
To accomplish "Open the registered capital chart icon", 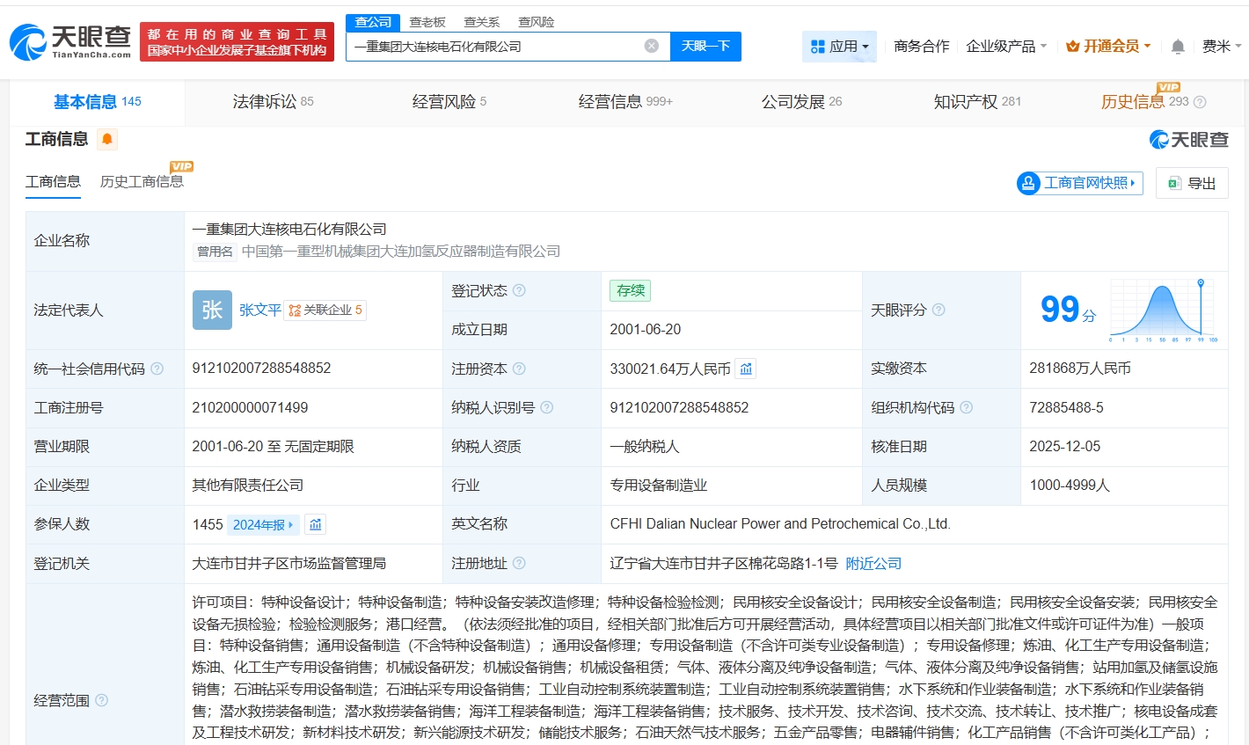I will tap(746, 369).
